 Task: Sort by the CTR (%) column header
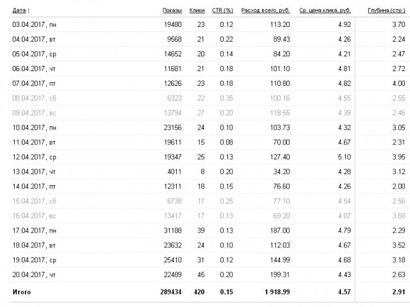pos(221,10)
